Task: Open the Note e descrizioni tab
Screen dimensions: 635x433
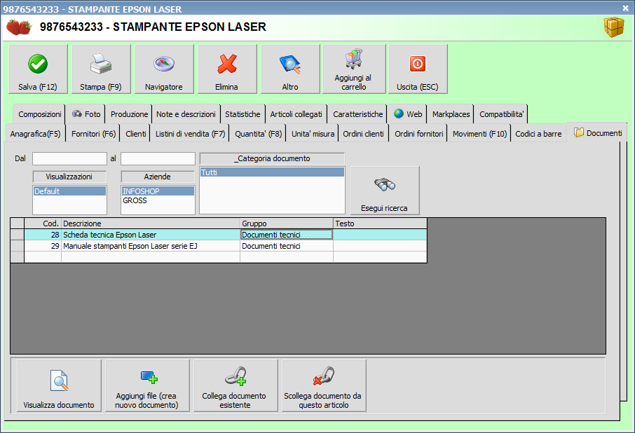Action: point(186,114)
